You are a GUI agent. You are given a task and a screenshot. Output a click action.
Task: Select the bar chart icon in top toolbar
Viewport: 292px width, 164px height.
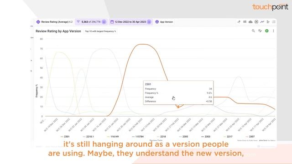(x=268, y=22)
